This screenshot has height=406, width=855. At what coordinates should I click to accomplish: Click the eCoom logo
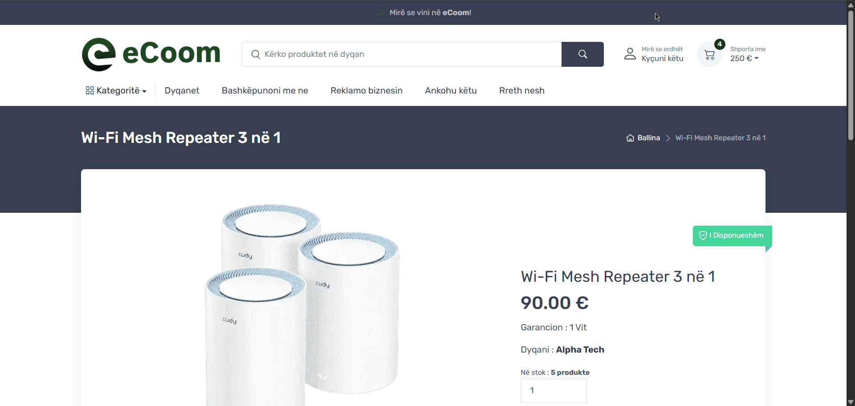click(x=151, y=54)
